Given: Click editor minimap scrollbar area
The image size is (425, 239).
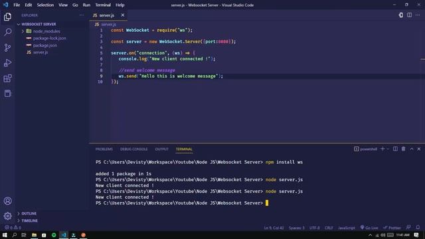Looking at the screenshot, I should tap(422, 81).
